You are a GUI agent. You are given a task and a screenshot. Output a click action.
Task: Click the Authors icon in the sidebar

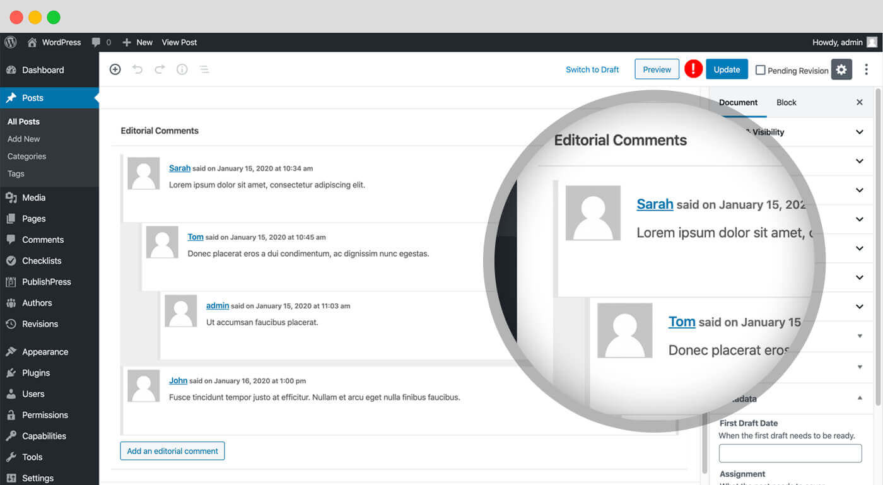point(11,303)
